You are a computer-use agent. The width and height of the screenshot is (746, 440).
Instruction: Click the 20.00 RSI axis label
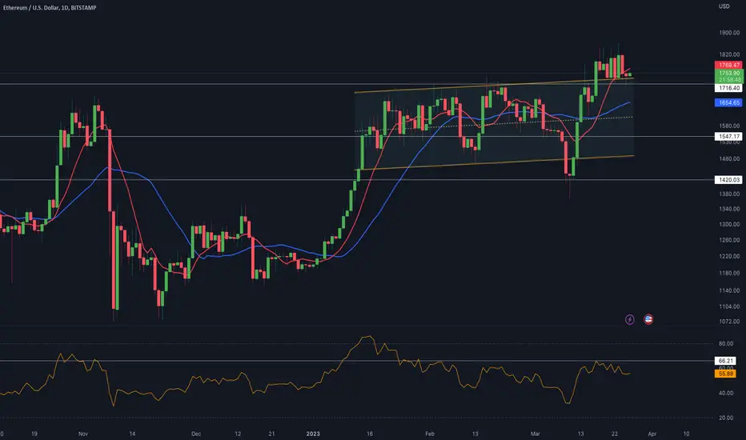(726, 418)
